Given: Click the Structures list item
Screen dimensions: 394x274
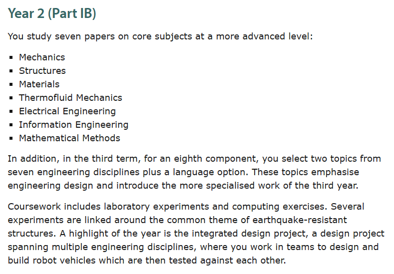Looking at the screenshot, I should tap(42, 71).
